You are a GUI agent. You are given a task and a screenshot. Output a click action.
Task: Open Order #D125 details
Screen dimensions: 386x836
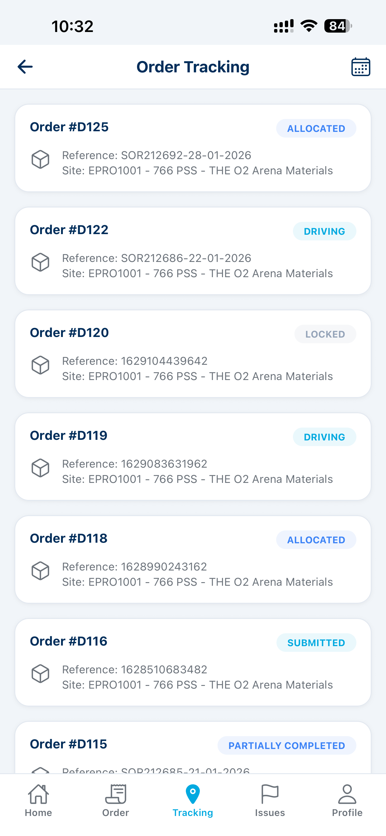(193, 148)
